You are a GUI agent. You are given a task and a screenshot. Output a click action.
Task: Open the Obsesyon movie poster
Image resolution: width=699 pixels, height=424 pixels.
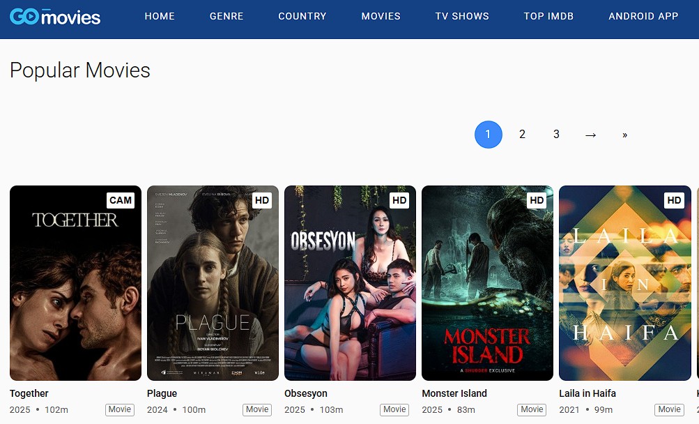point(350,283)
